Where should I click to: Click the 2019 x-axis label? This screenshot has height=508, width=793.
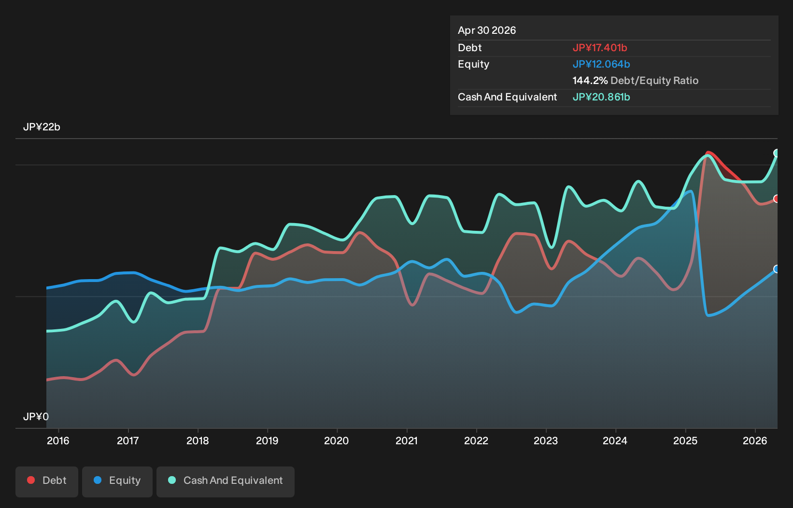(267, 440)
